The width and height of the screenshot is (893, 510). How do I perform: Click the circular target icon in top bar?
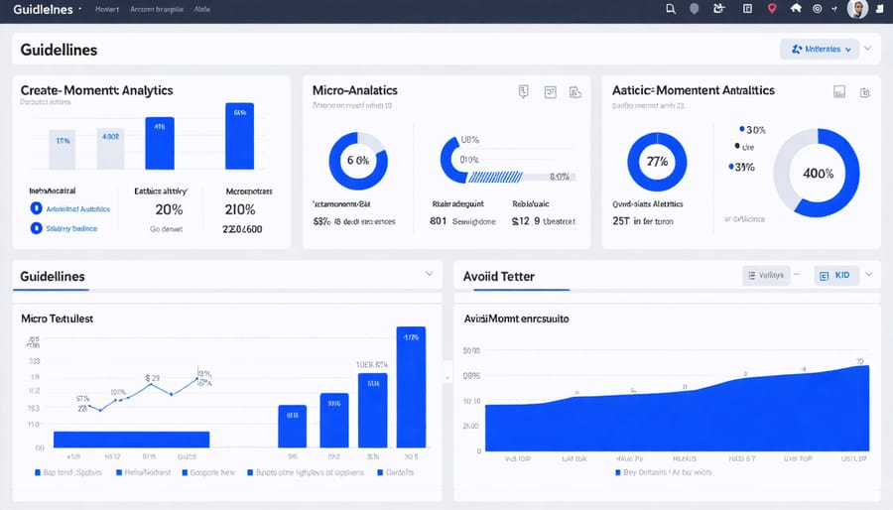pyautogui.click(x=818, y=9)
